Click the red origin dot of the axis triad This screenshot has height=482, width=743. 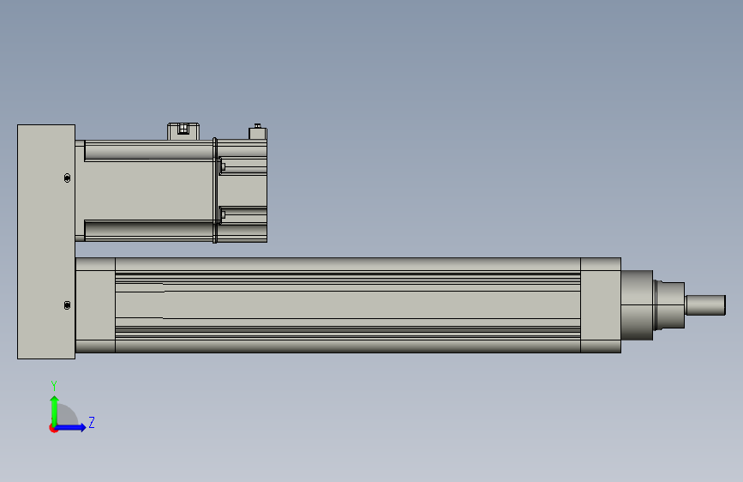coord(53,428)
